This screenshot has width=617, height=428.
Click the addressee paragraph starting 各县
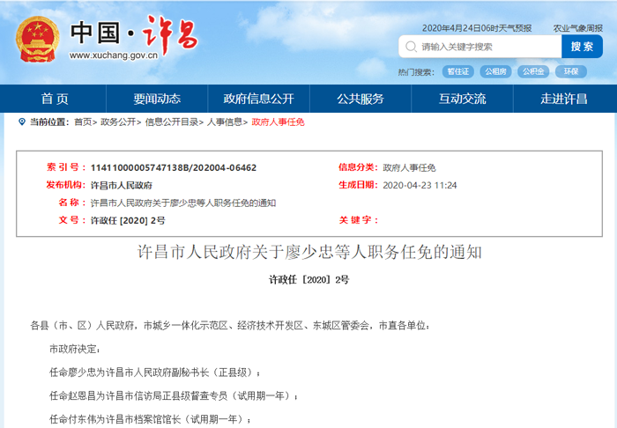(230, 326)
